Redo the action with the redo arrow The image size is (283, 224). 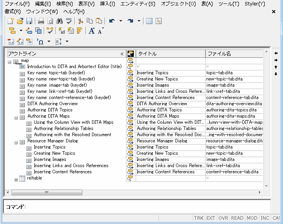coord(130,21)
